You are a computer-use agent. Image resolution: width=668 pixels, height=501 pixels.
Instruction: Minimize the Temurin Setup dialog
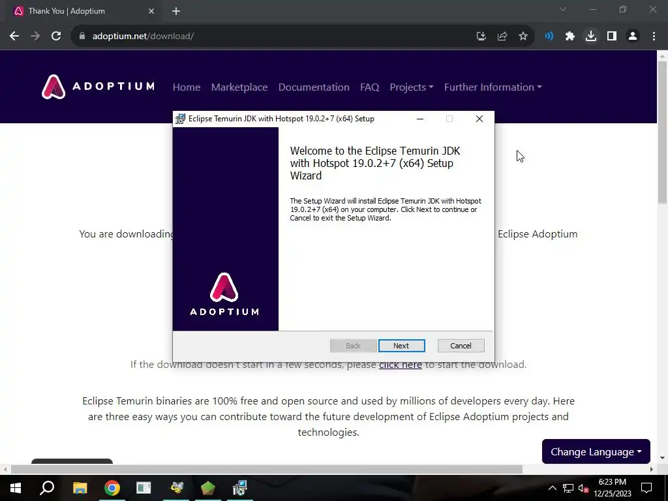[420, 119]
